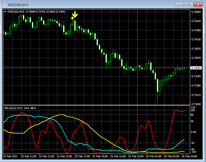Image resolution: width=206 pixels, height=162 pixels.
Task: Click the 25 Feb 19:00 time label
Action: click(100, 156)
